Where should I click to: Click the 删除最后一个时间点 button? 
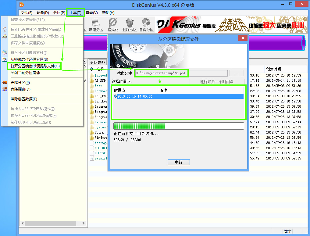coord(217,82)
